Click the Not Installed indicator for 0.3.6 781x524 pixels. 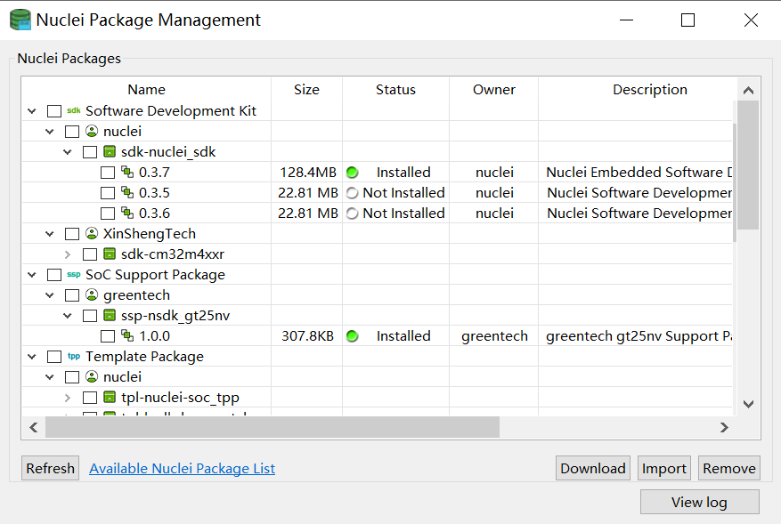[352, 213]
